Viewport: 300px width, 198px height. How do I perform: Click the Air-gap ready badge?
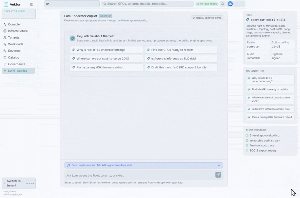[x=207, y=4]
